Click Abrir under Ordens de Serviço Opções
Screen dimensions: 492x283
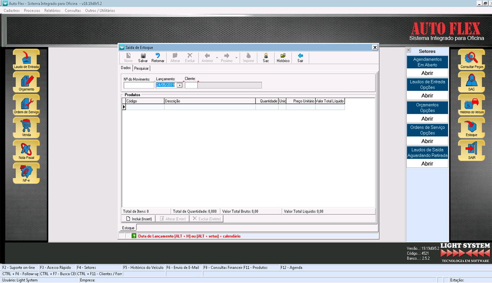click(x=427, y=141)
